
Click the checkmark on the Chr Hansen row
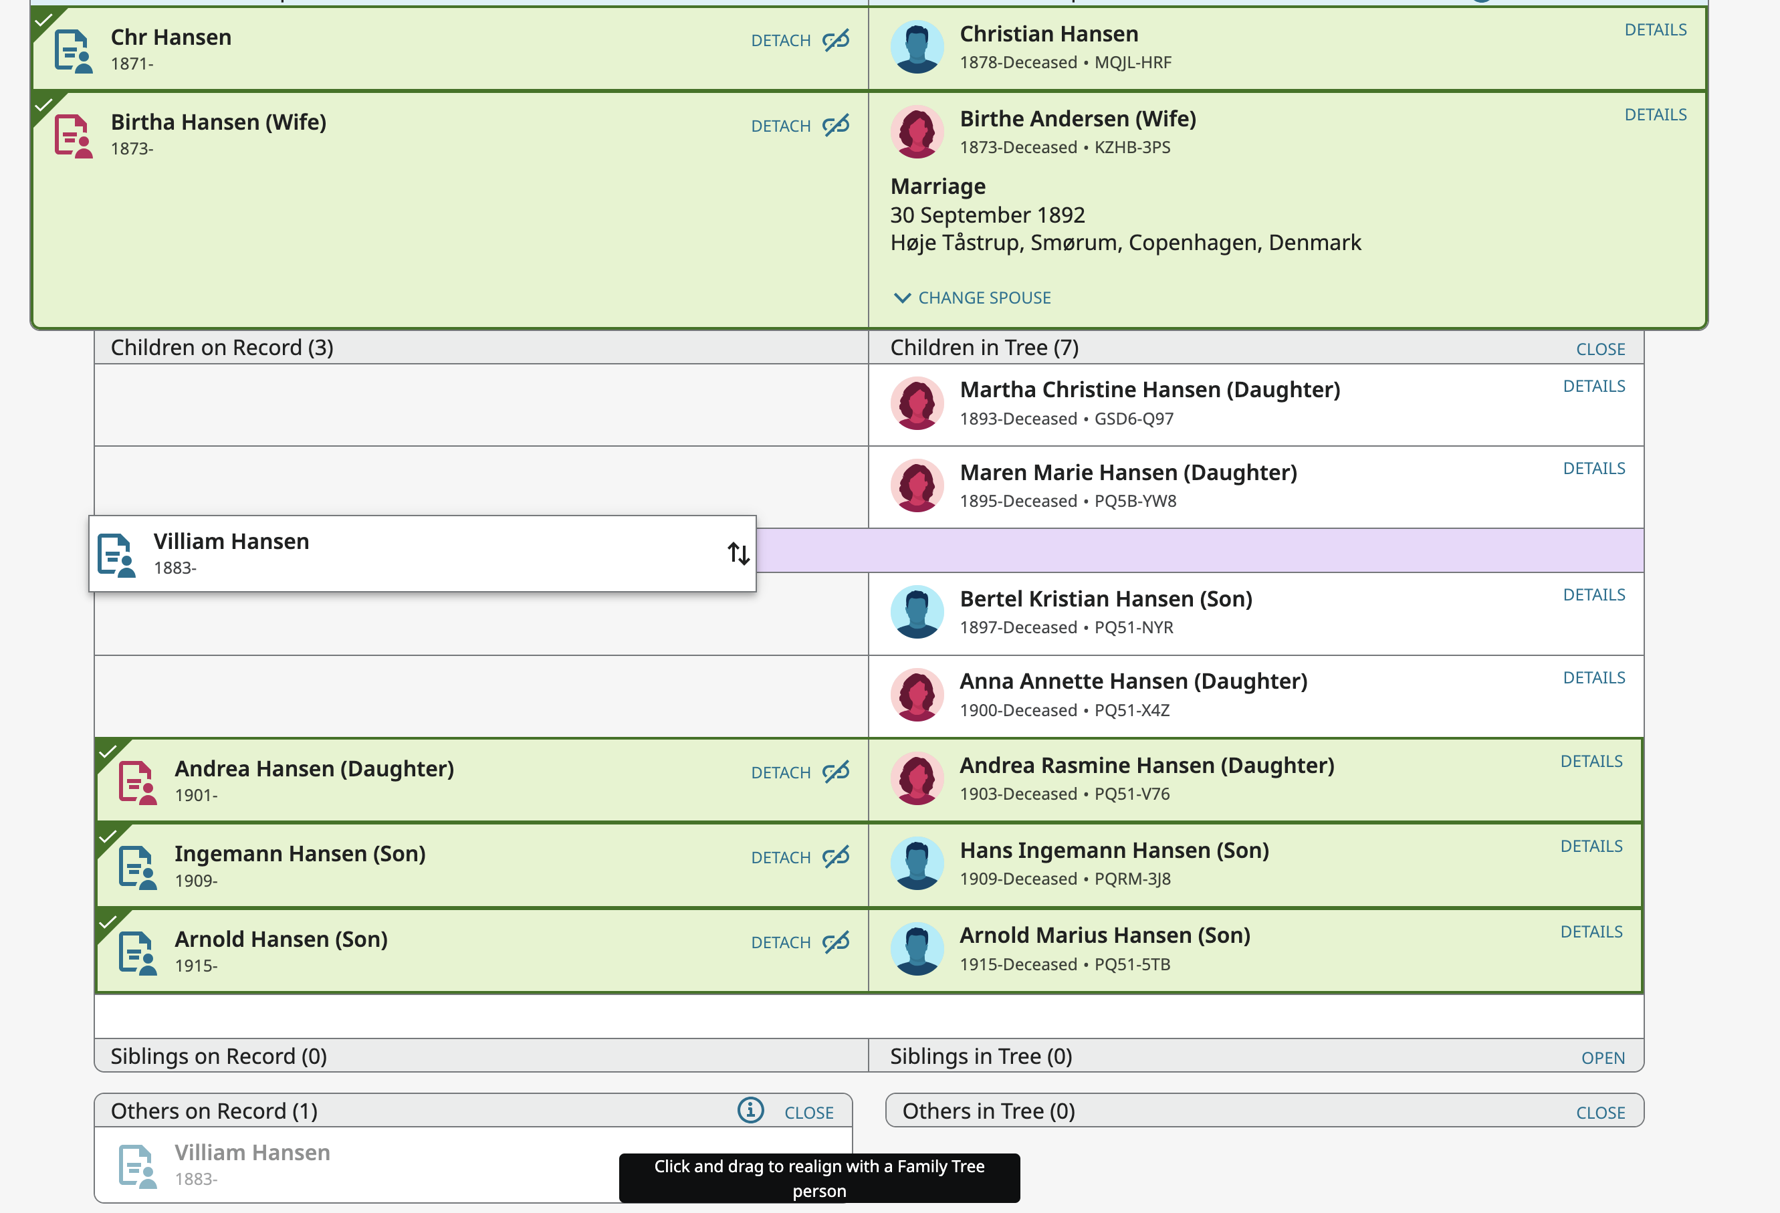click(43, 21)
